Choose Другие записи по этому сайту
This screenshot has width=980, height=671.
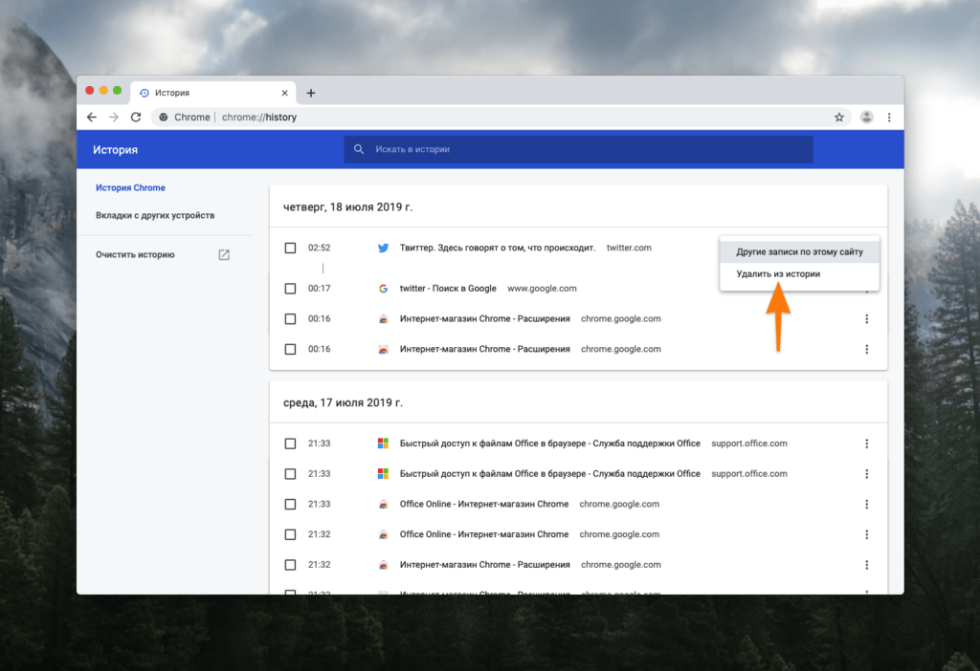click(799, 251)
